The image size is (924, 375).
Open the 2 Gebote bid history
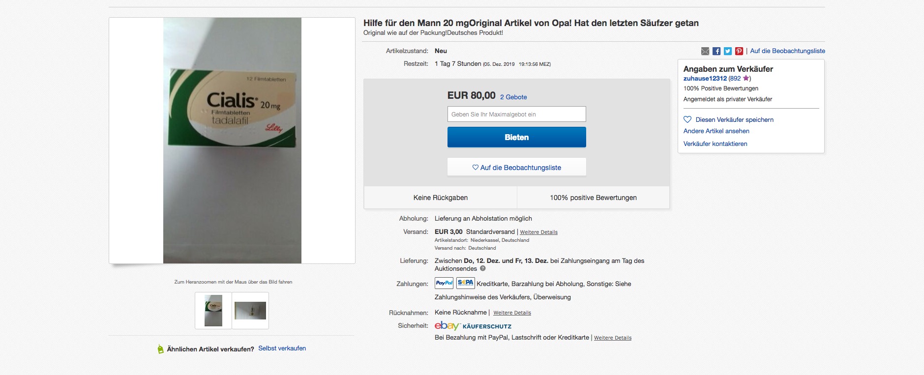point(513,97)
